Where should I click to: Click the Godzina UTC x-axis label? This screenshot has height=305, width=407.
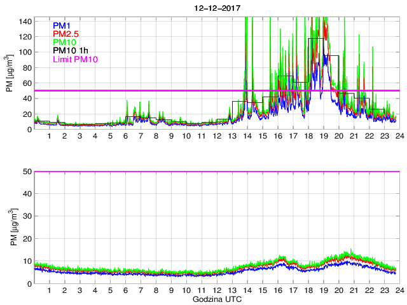[216, 299]
